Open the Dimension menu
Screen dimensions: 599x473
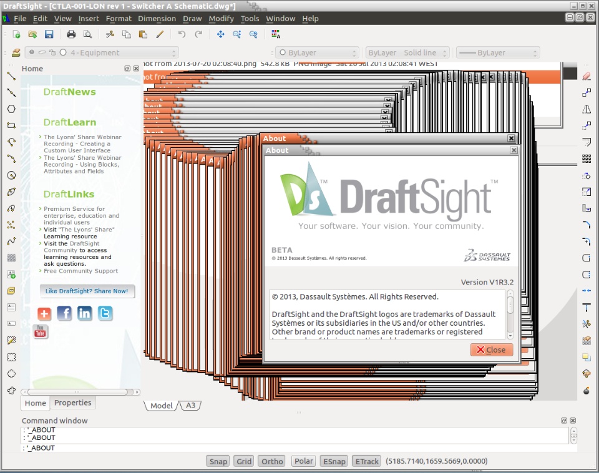[x=157, y=18]
